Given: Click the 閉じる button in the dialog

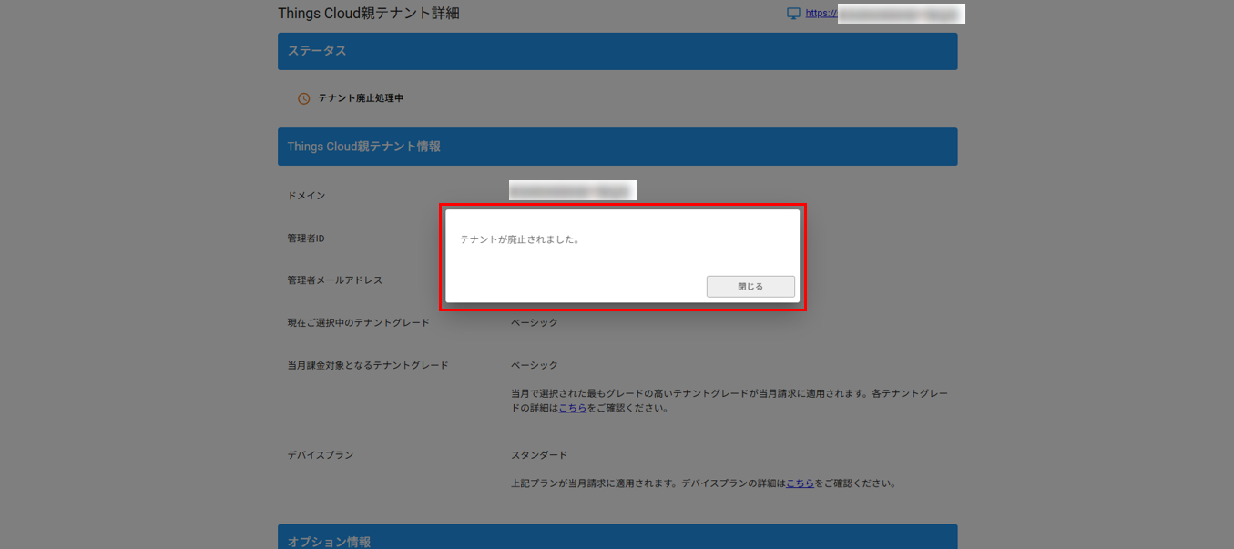Looking at the screenshot, I should (750, 286).
